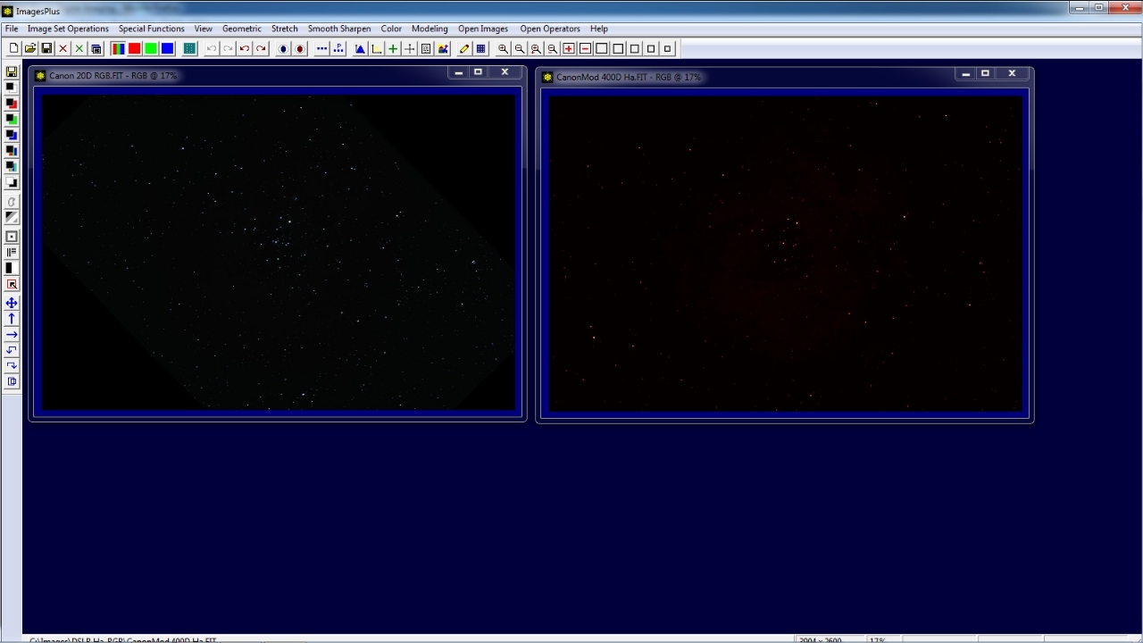Image resolution: width=1143 pixels, height=643 pixels.
Task: Select the green channel display swatch
Action: point(151,48)
